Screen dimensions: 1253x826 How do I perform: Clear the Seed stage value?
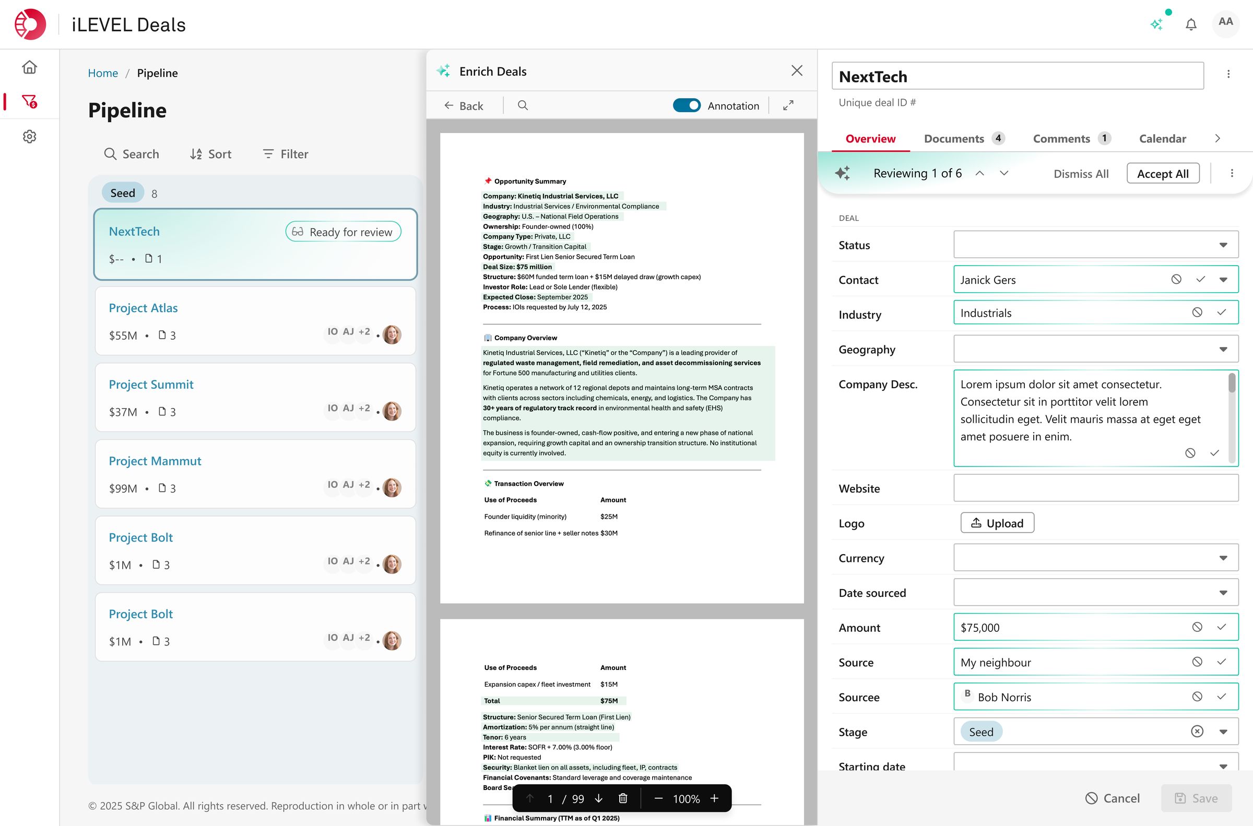coord(1197,731)
